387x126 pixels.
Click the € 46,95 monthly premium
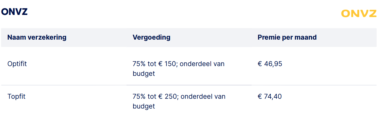pyautogui.click(x=270, y=64)
